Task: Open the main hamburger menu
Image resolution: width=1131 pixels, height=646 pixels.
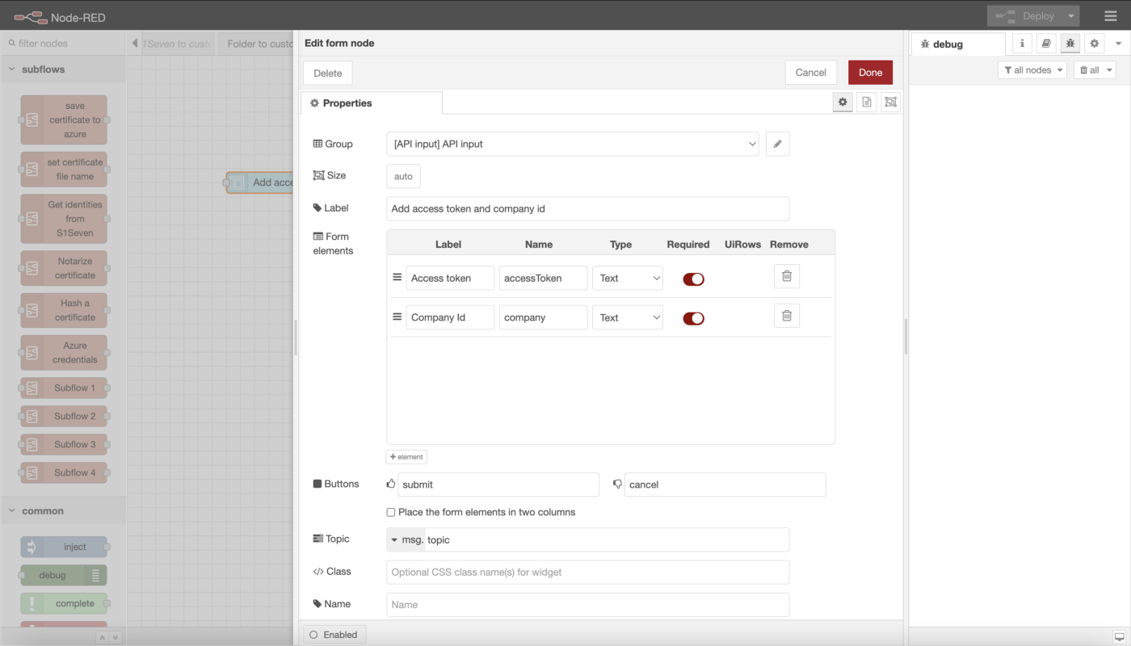Action: point(1111,16)
